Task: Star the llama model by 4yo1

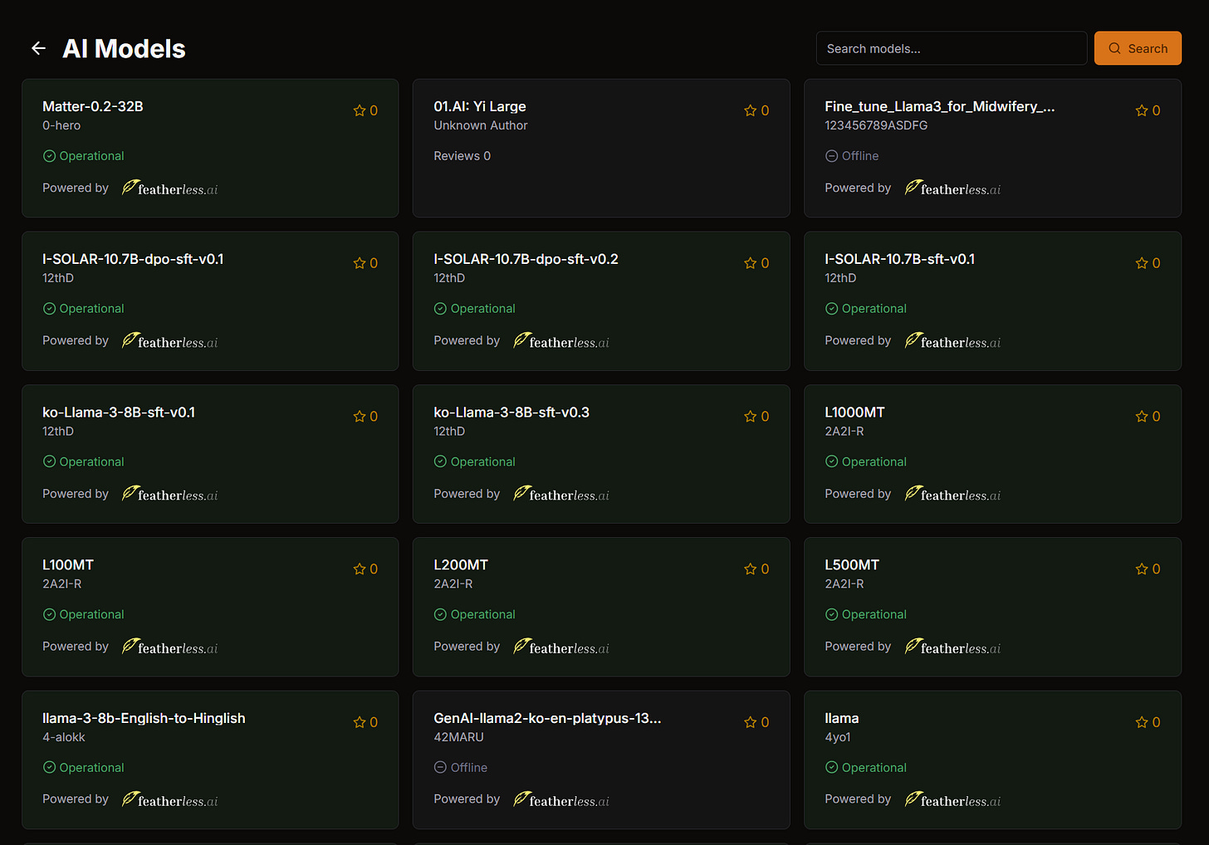Action: (1143, 721)
